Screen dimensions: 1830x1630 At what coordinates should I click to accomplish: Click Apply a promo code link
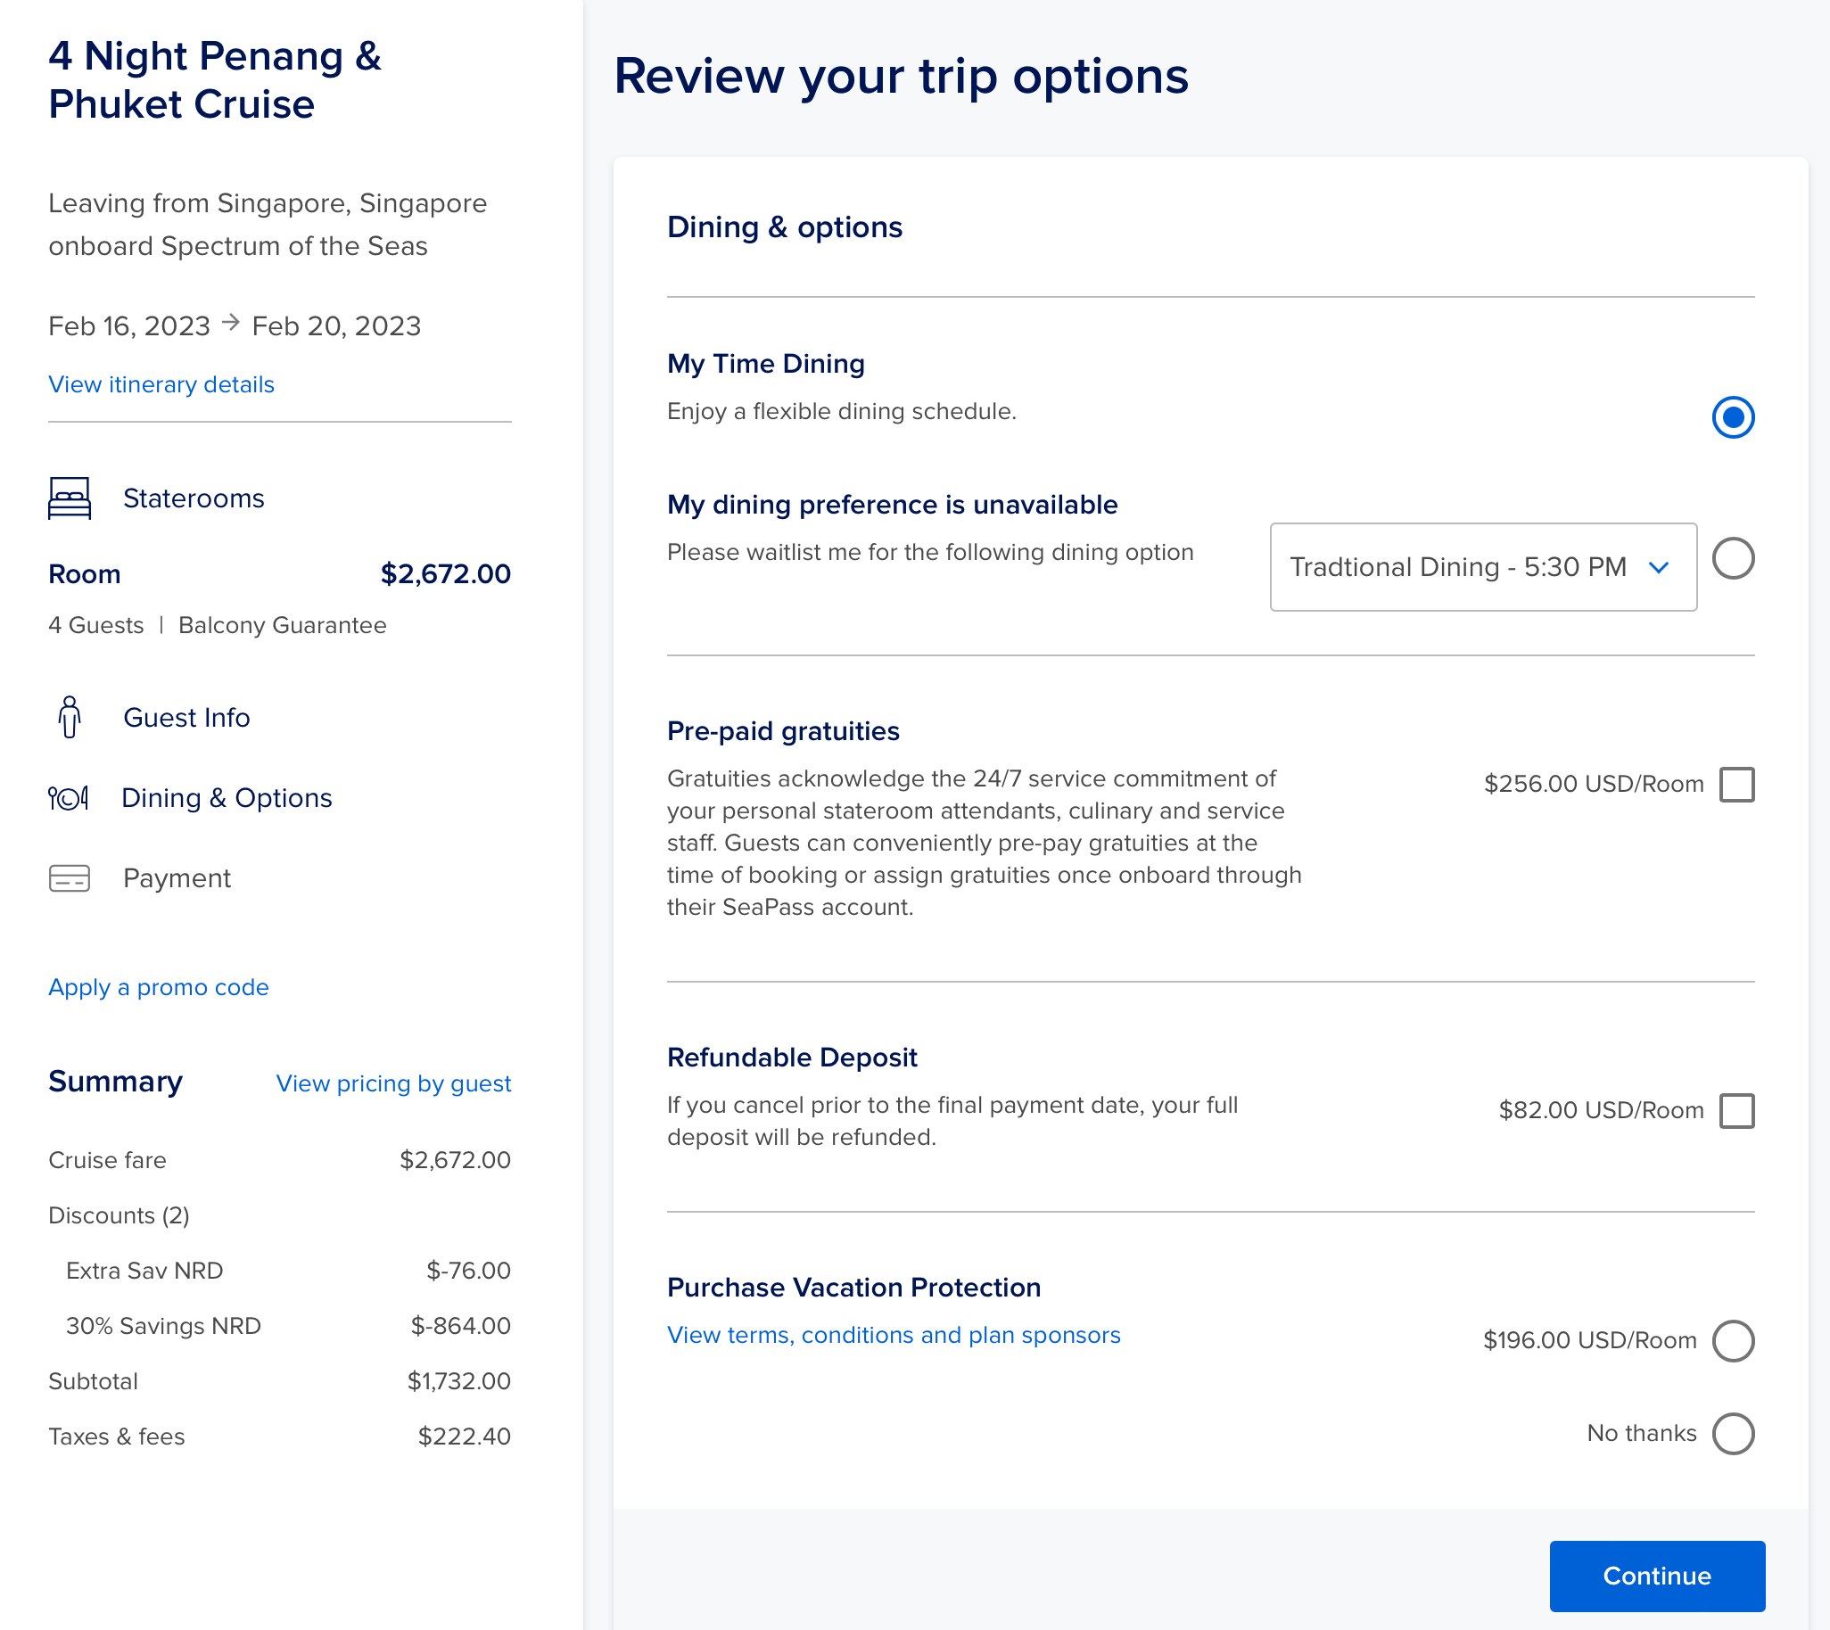tap(159, 987)
